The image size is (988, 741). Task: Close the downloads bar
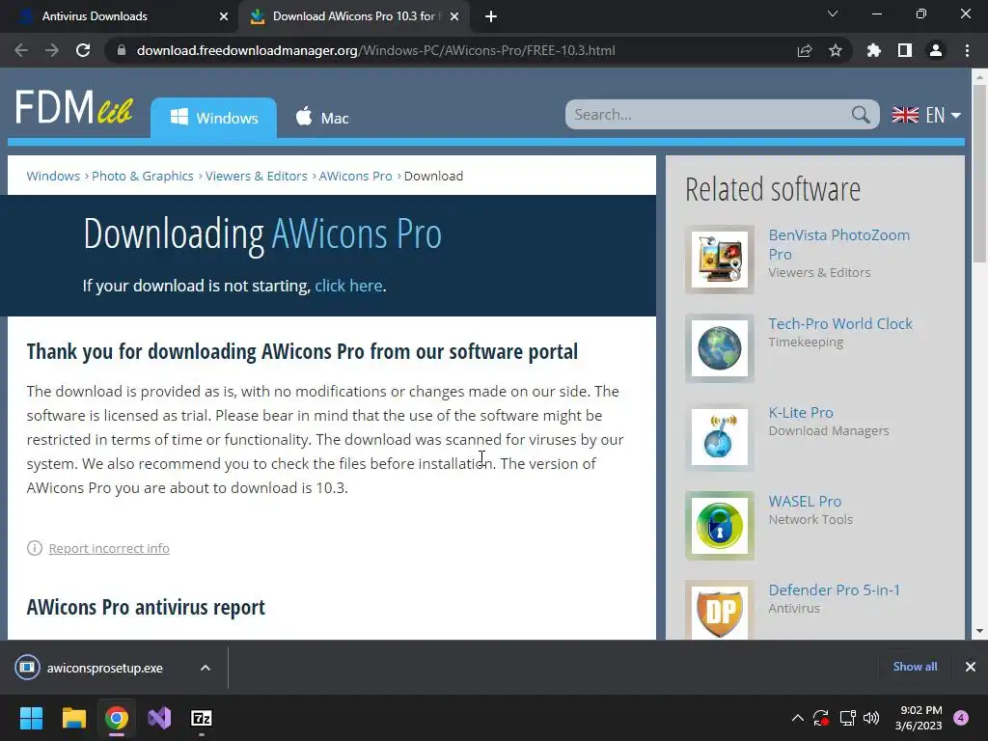(x=971, y=667)
